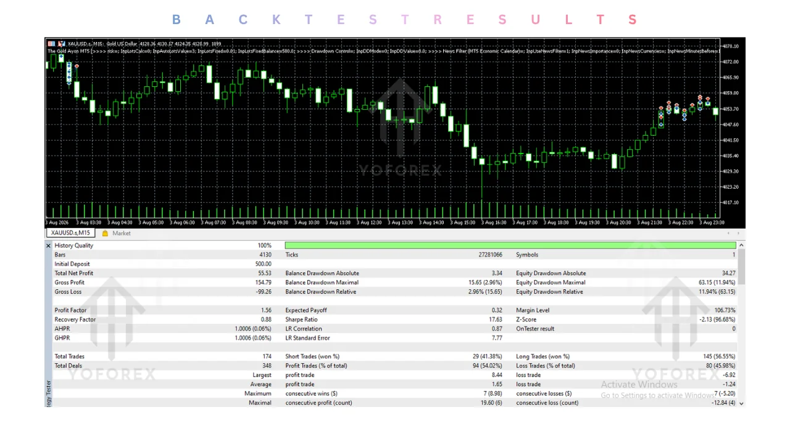Click The Gold Ayon MT5 expert parameters line
This screenshot has height=444, width=790.
(x=383, y=51)
